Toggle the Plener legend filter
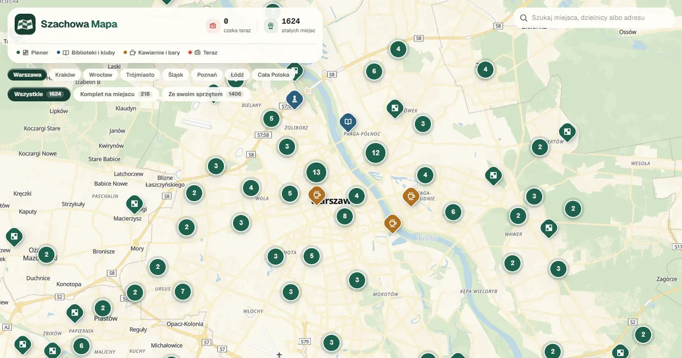The image size is (682, 358). 32,53
